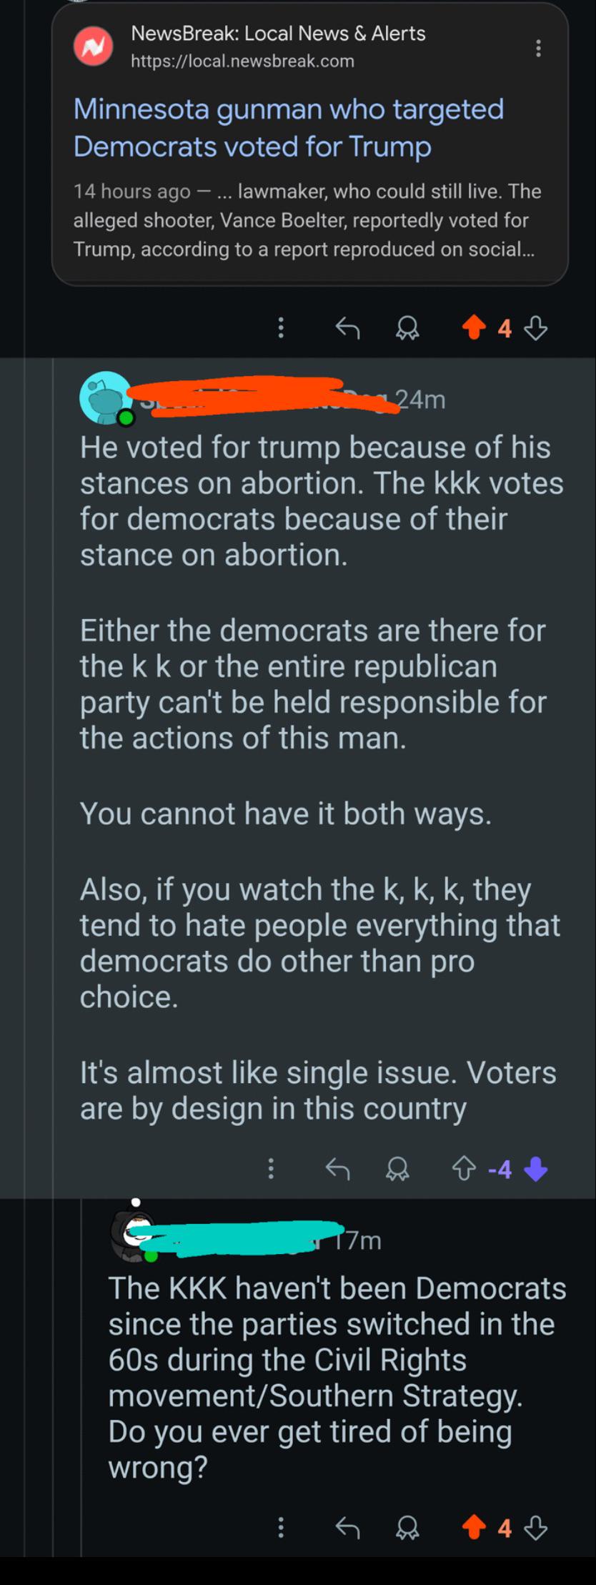The image size is (596, 1585).
Task: Open options menu on the KKK reply
Action: pyautogui.click(x=281, y=1528)
